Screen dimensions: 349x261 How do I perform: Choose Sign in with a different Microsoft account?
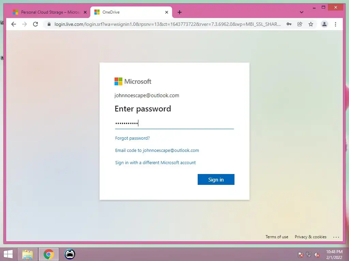(155, 162)
